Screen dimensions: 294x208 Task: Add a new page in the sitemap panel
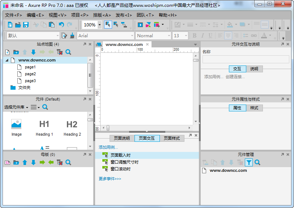(8, 52)
